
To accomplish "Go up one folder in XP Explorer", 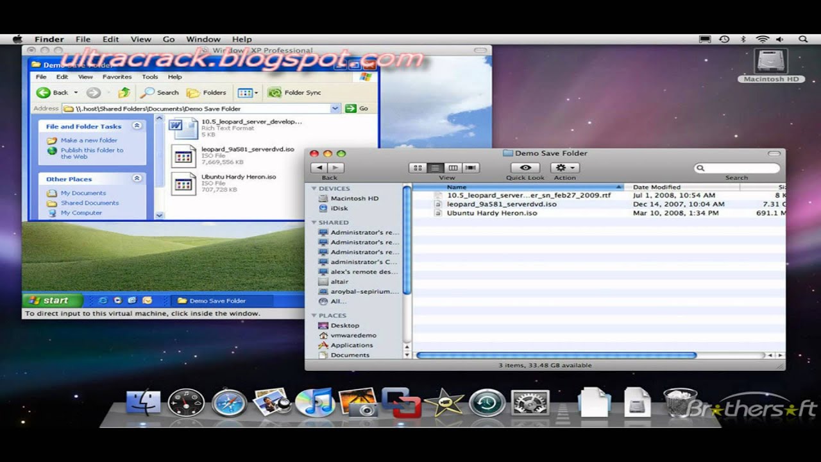I will pos(124,92).
